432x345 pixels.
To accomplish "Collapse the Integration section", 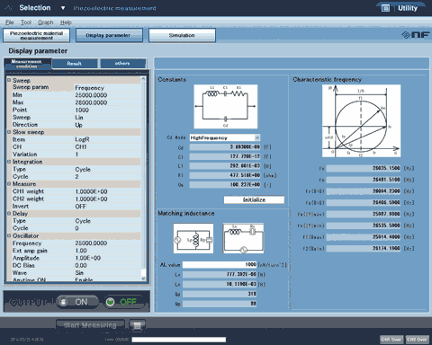I will click(x=9, y=162).
